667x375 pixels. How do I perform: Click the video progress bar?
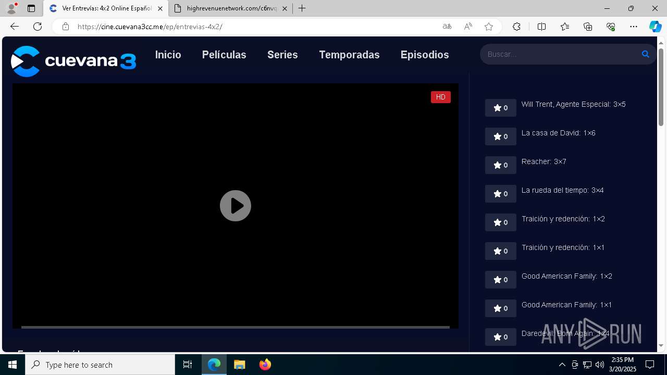(236, 327)
